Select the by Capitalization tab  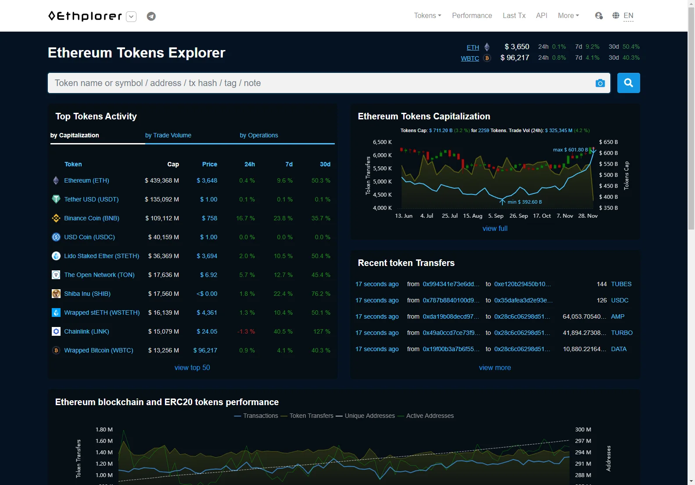[x=75, y=135]
